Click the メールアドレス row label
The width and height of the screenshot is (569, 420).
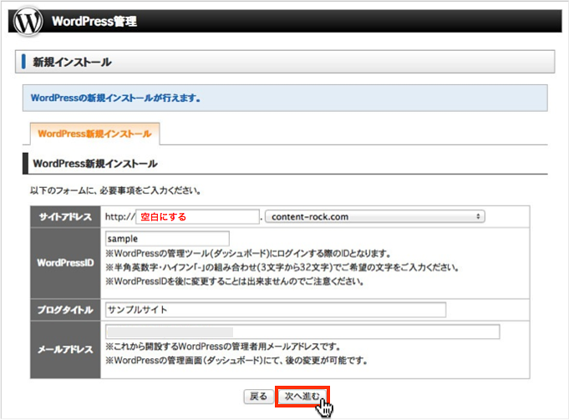[x=65, y=349]
